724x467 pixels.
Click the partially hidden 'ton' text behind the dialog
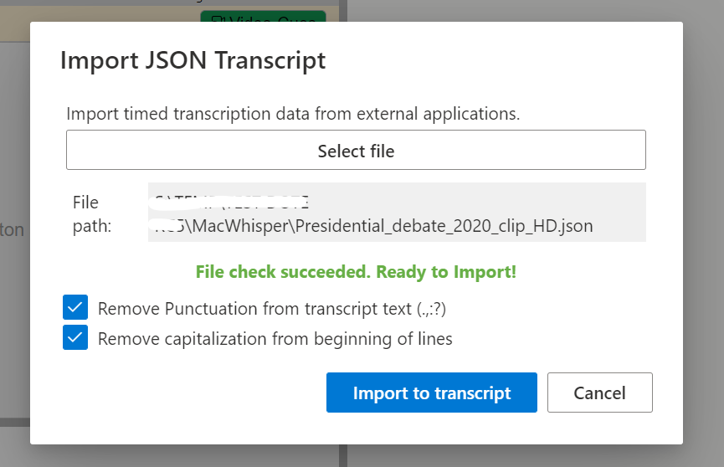(12, 229)
